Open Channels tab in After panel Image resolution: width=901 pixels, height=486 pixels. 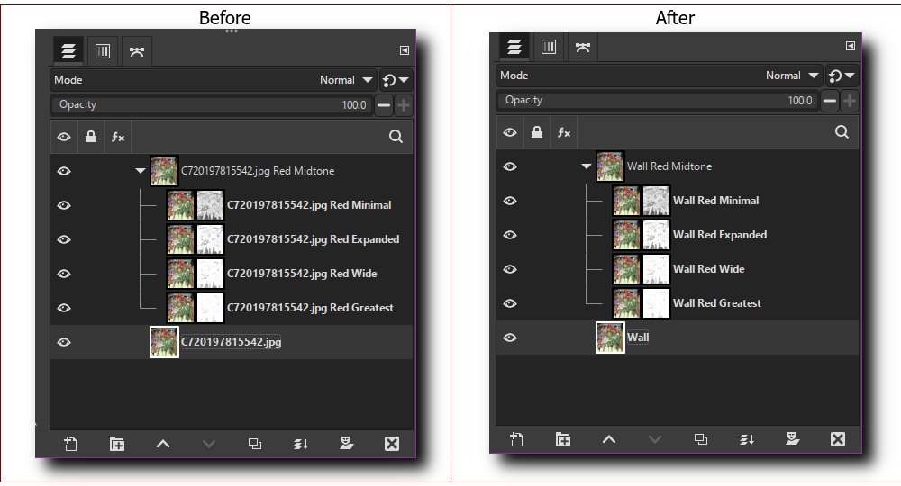(549, 47)
